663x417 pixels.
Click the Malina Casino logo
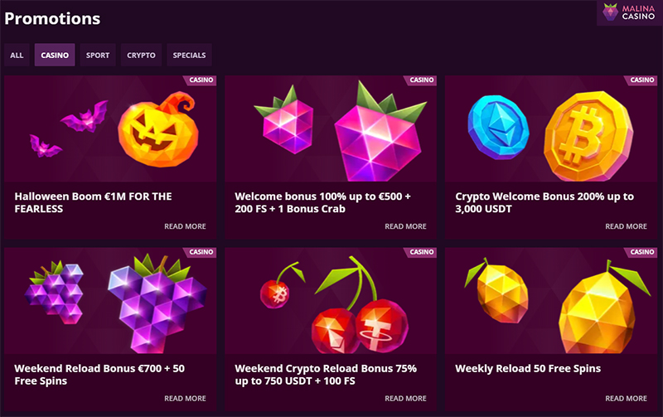point(629,12)
